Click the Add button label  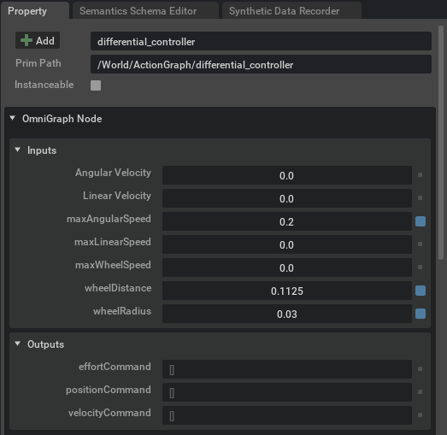pyautogui.click(x=45, y=41)
